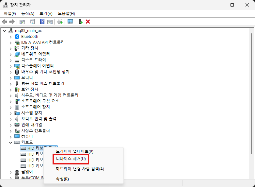Viewport: 255px width, 187px height.
Task: Click the red X uninstall device icon
Action: coord(88,22)
